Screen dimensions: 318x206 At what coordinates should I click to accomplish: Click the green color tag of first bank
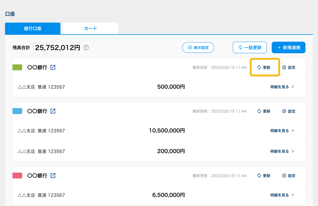click(x=17, y=68)
